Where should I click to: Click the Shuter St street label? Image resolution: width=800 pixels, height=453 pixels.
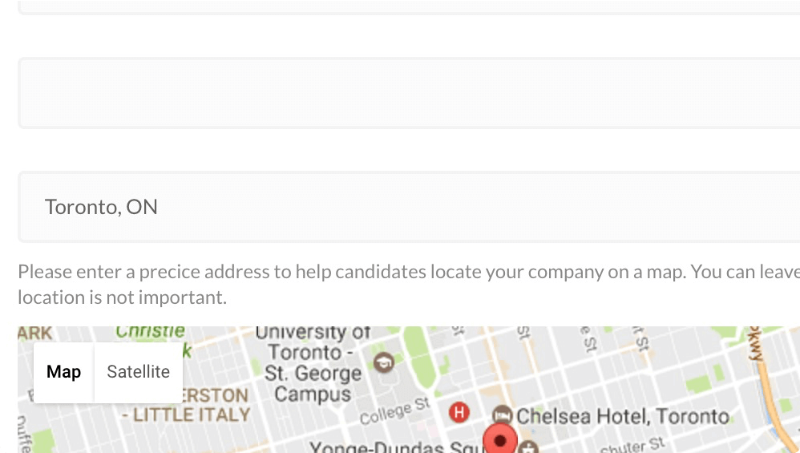click(x=632, y=444)
